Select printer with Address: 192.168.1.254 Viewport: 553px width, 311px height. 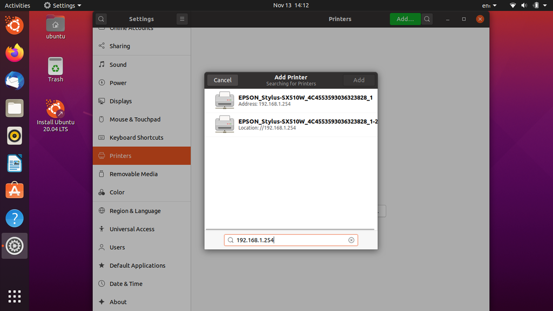click(291, 100)
